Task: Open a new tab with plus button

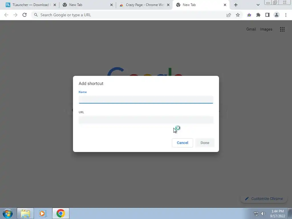Action: (x=236, y=5)
